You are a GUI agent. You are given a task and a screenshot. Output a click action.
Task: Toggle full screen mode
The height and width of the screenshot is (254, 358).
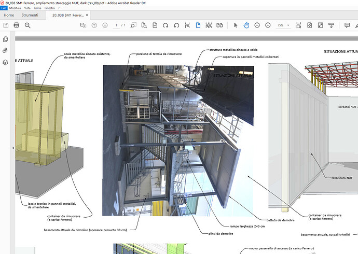(x=321, y=25)
